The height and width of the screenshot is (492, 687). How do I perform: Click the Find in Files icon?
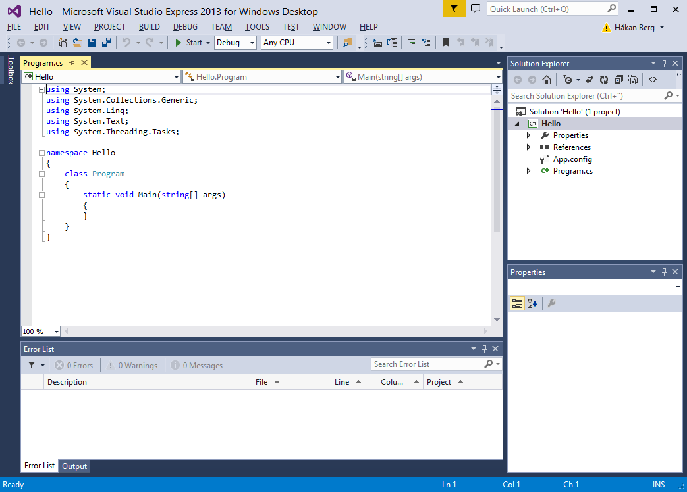pyautogui.click(x=348, y=42)
